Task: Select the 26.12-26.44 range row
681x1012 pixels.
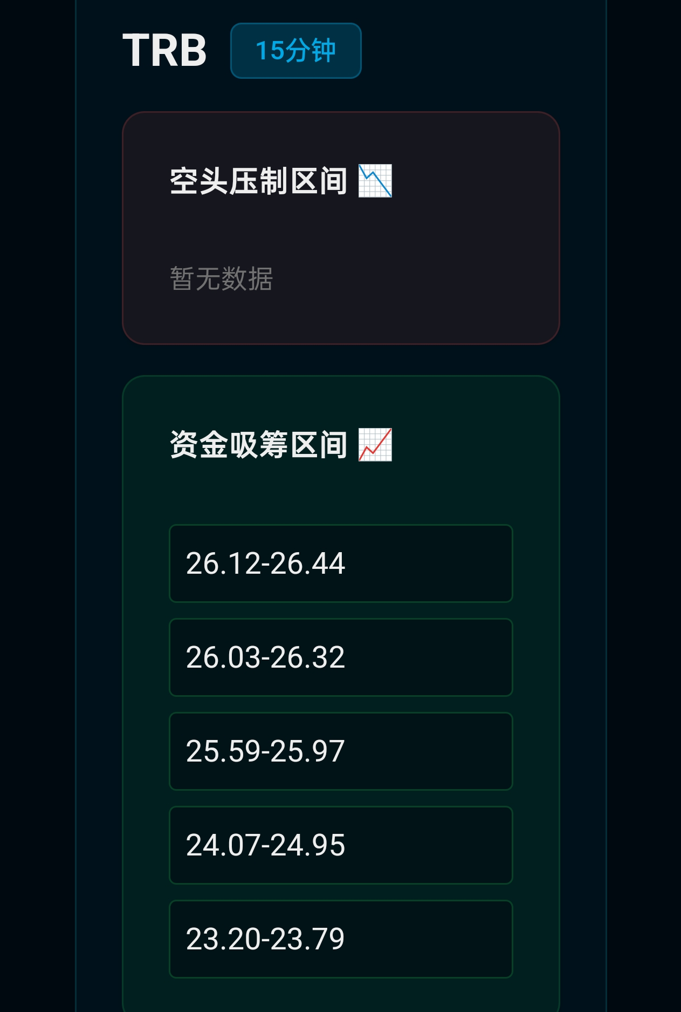Action: tap(341, 563)
